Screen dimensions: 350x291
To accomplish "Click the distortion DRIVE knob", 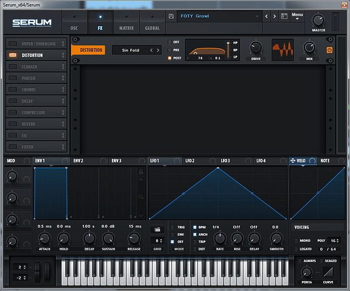I will [256, 47].
